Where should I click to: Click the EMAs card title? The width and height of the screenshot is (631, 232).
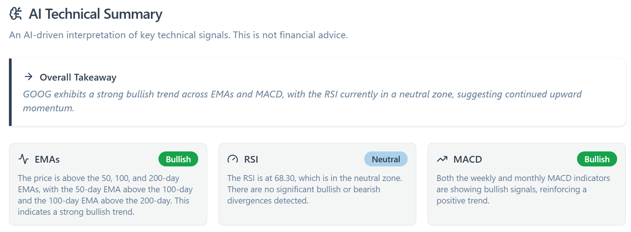(x=47, y=160)
